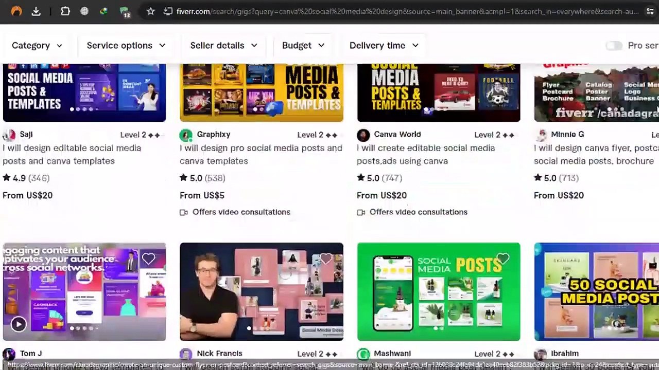
Task: Click video icon under Canva World's gig
Action: [x=361, y=212]
